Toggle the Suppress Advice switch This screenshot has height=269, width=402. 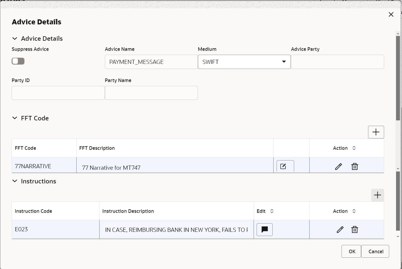pos(18,61)
